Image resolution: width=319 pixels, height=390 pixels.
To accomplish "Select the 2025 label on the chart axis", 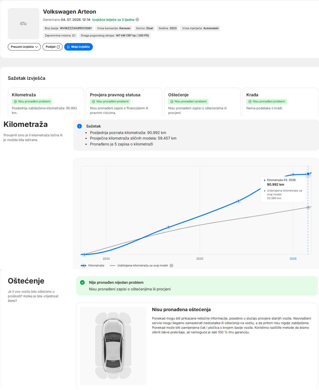I will pyautogui.click(x=200, y=259).
